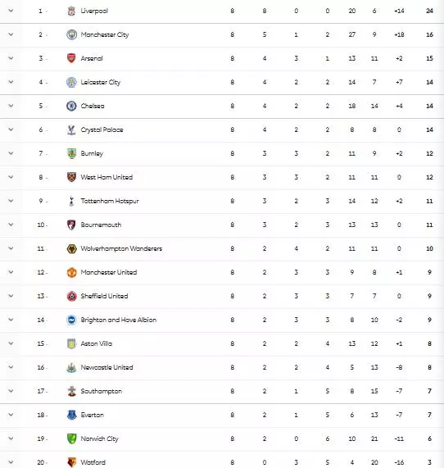
Task: Click the Manchester City club crest
Action: pos(71,34)
